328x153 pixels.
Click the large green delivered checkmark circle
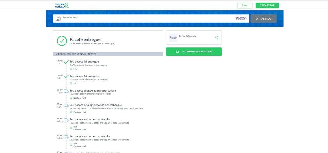click(x=62, y=41)
